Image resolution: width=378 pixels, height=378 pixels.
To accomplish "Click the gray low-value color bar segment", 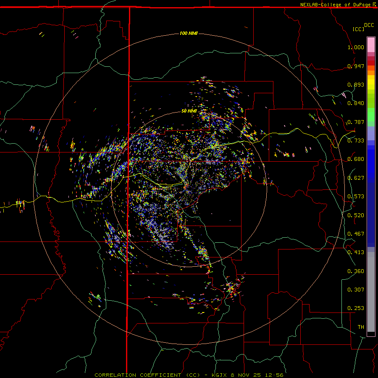I will point(371,292).
